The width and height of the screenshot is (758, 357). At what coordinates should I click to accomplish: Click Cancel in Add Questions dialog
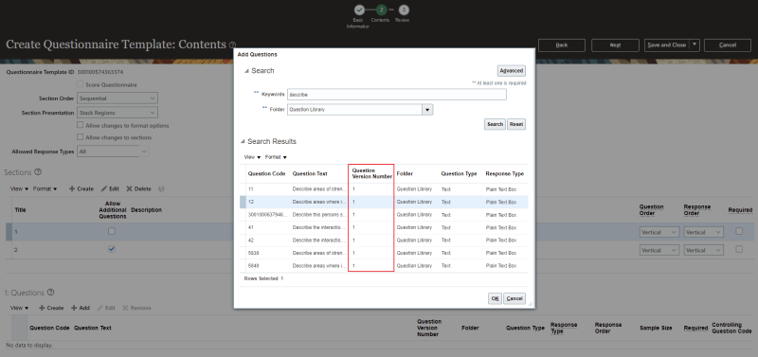click(514, 298)
